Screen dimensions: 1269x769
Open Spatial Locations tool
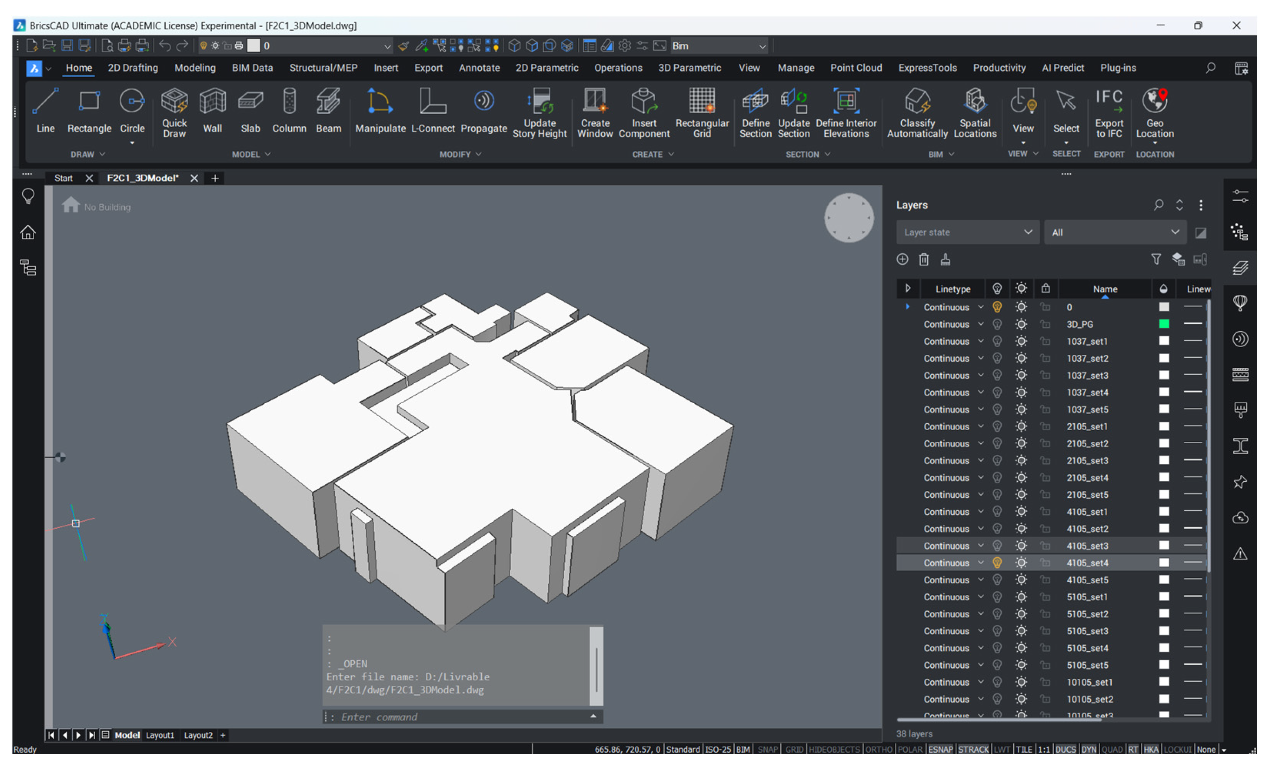point(975,112)
